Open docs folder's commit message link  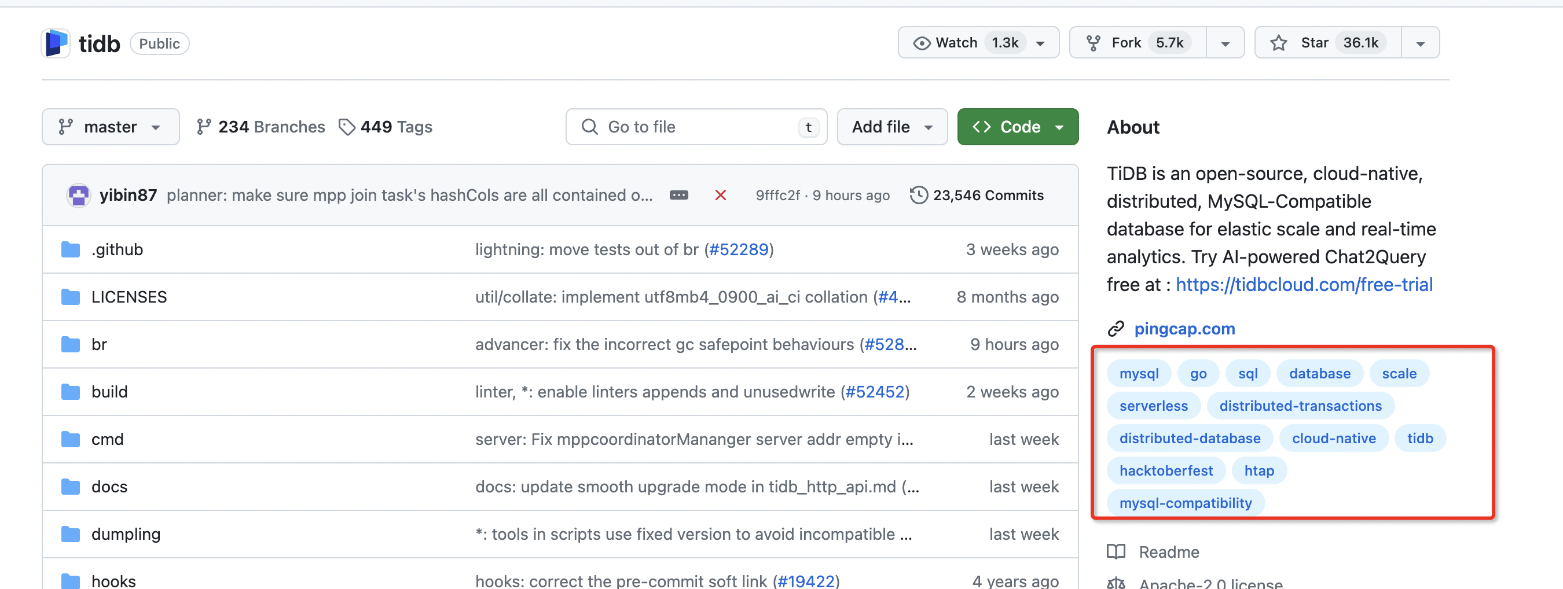point(697,487)
